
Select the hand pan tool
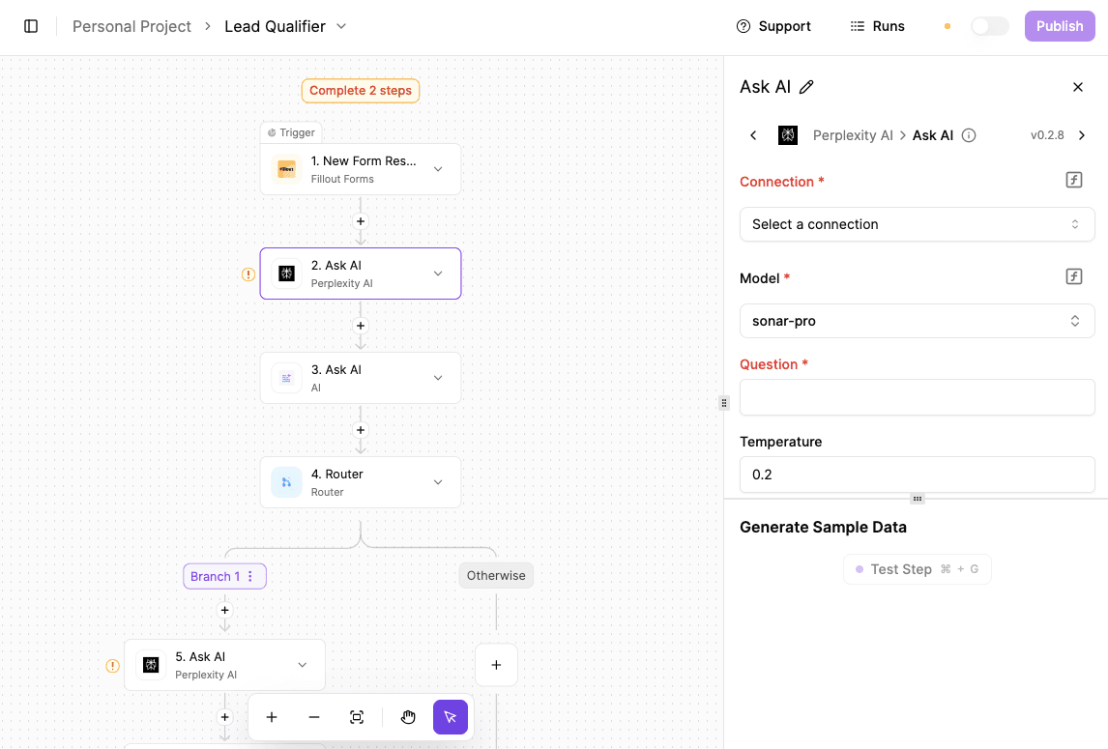tap(408, 717)
